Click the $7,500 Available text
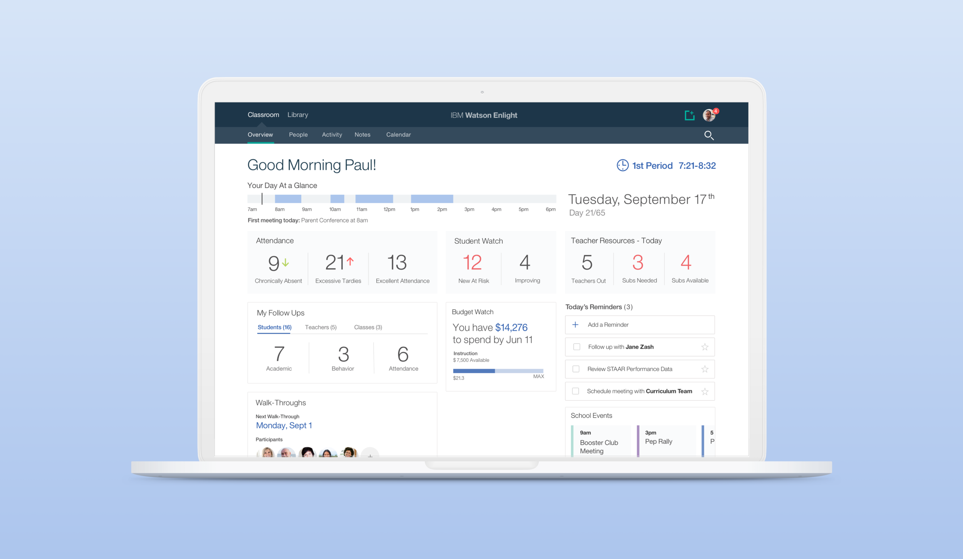 (x=471, y=360)
